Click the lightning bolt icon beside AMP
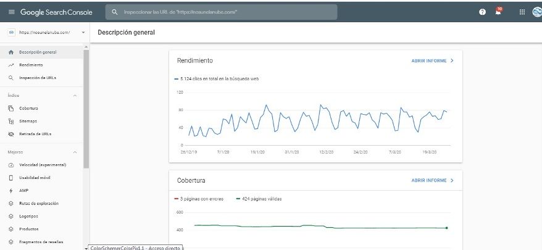 click(11, 191)
